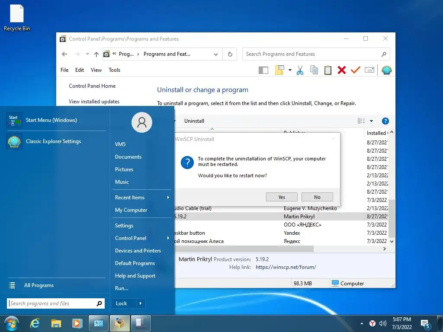
Task: Click the orange checkmark Properties icon
Action: point(356,70)
